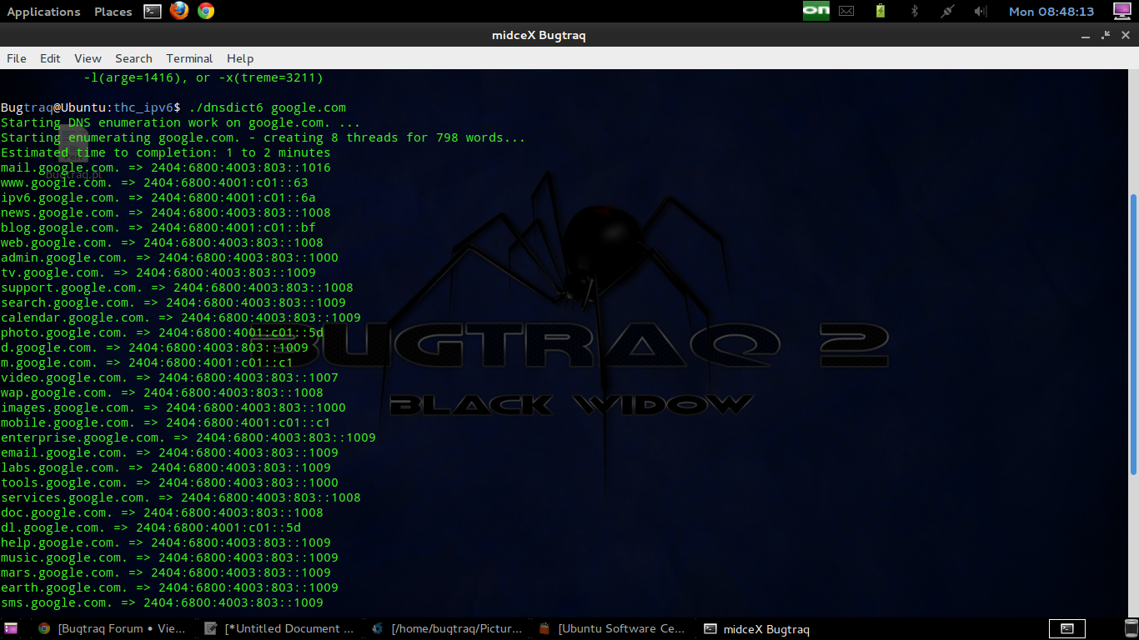The image size is (1139, 640).
Task: Click the 'www.google.com.' result line
Action: (154, 182)
